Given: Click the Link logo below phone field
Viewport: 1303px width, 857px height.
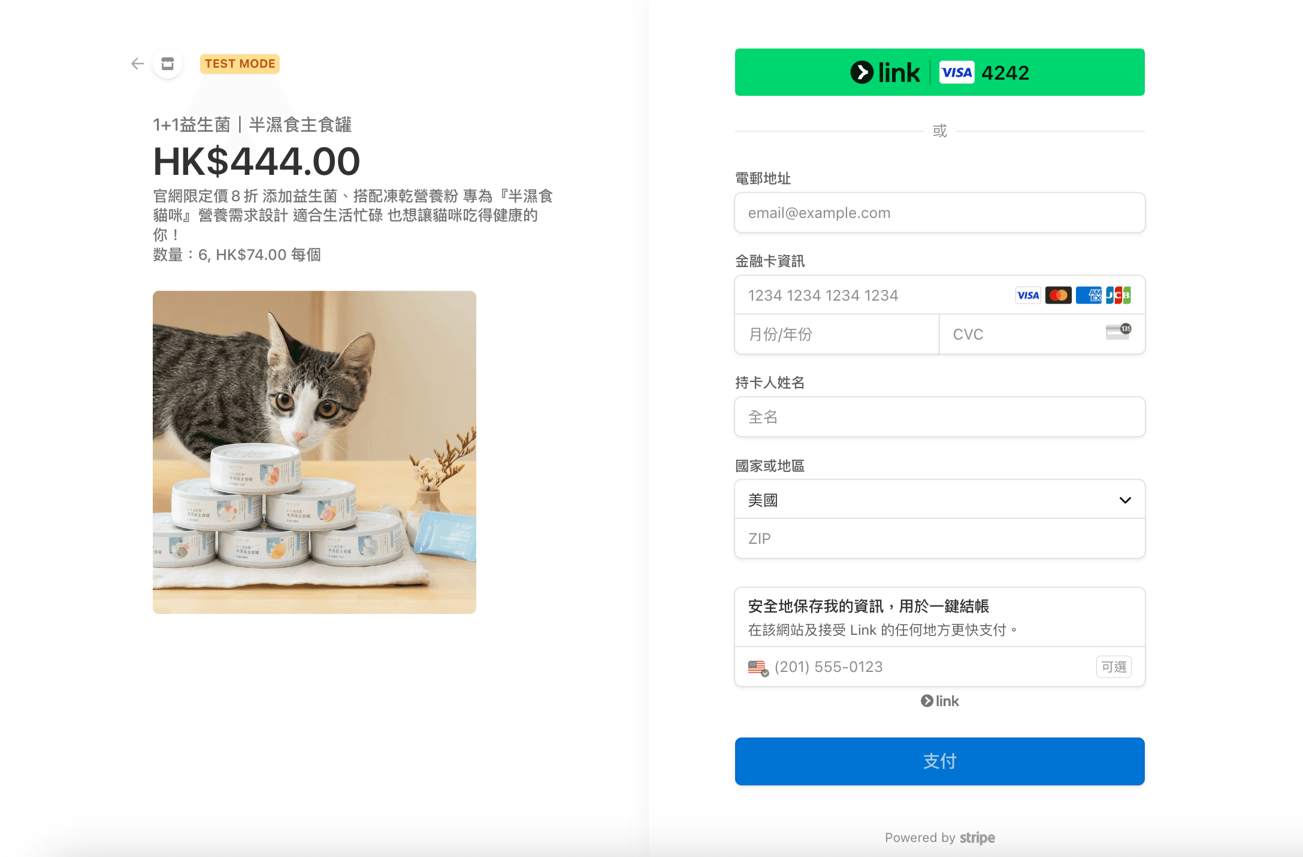Looking at the screenshot, I should click(x=939, y=701).
